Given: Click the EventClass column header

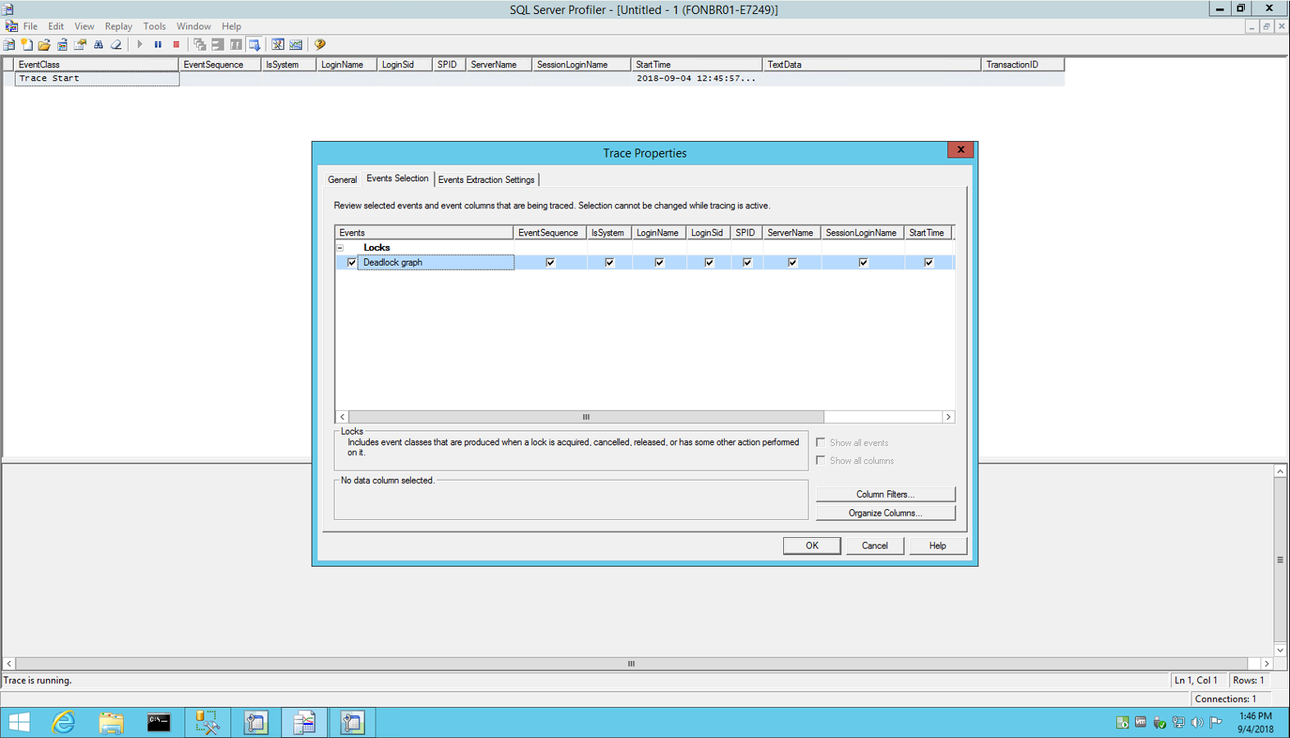Looking at the screenshot, I should click(x=96, y=64).
